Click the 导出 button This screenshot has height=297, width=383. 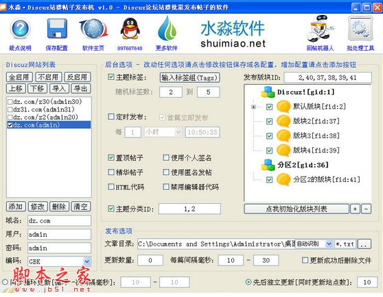coord(81,88)
